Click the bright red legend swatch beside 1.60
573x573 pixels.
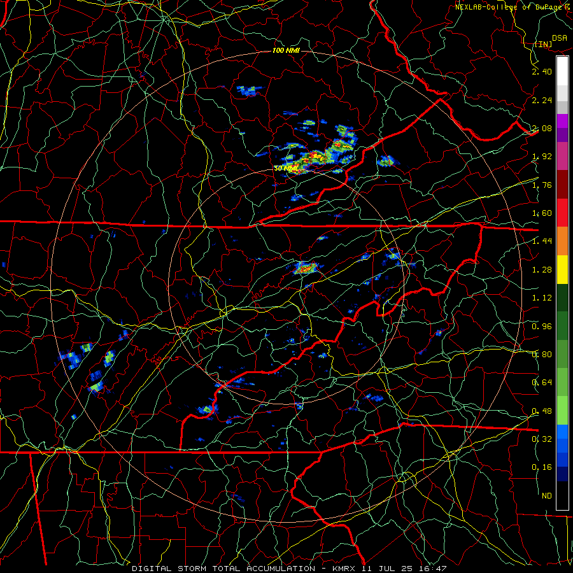562,213
